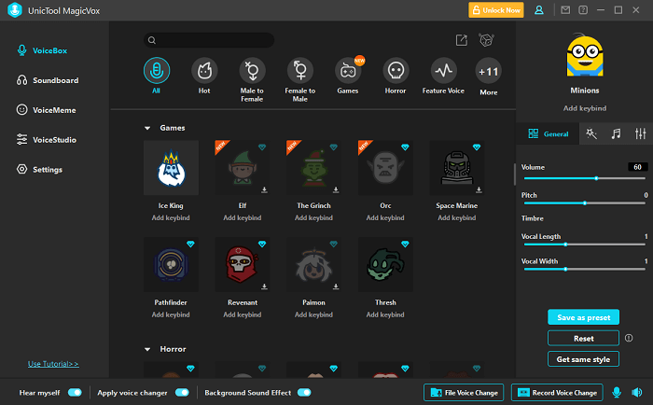Click the voice search field
Viewport: 653px width, 405px height.
point(215,41)
